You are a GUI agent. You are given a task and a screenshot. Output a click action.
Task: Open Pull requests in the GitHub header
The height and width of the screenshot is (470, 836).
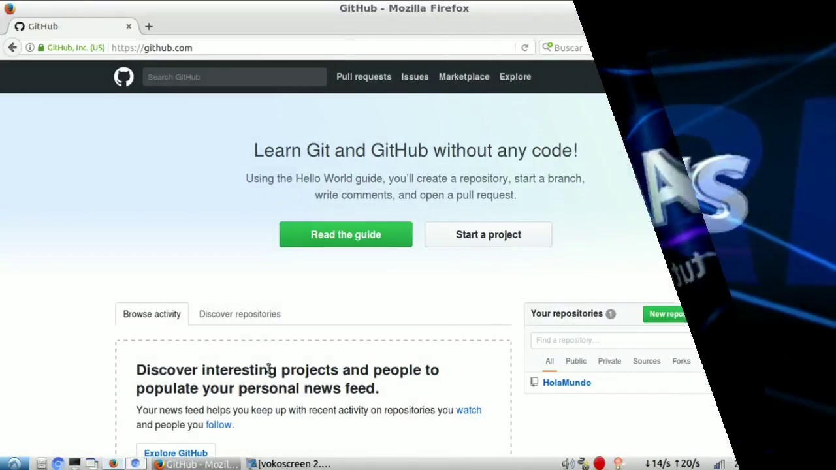pyautogui.click(x=364, y=76)
